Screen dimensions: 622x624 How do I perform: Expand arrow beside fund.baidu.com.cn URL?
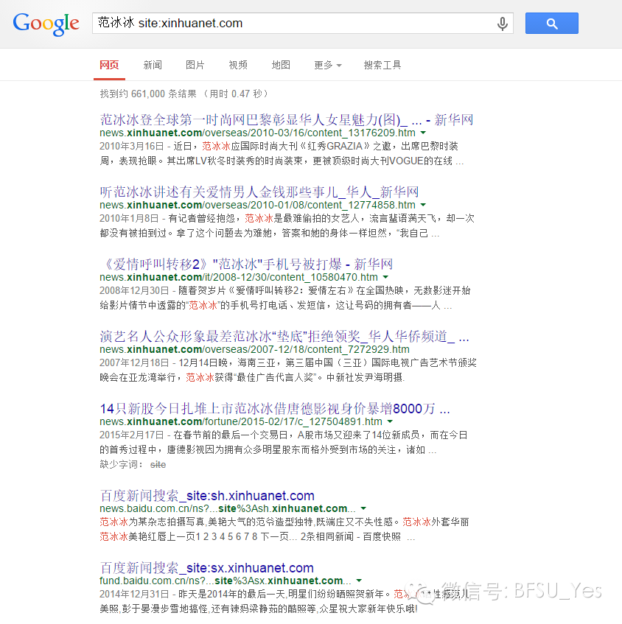[359, 581]
